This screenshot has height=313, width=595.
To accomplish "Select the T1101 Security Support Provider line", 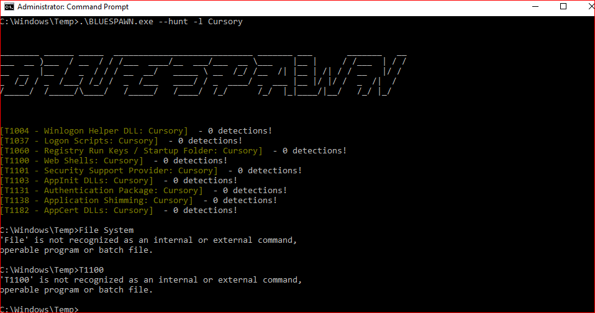I will (151, 170).
